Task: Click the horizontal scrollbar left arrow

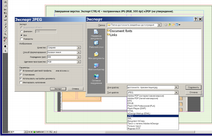Action: 55,132
